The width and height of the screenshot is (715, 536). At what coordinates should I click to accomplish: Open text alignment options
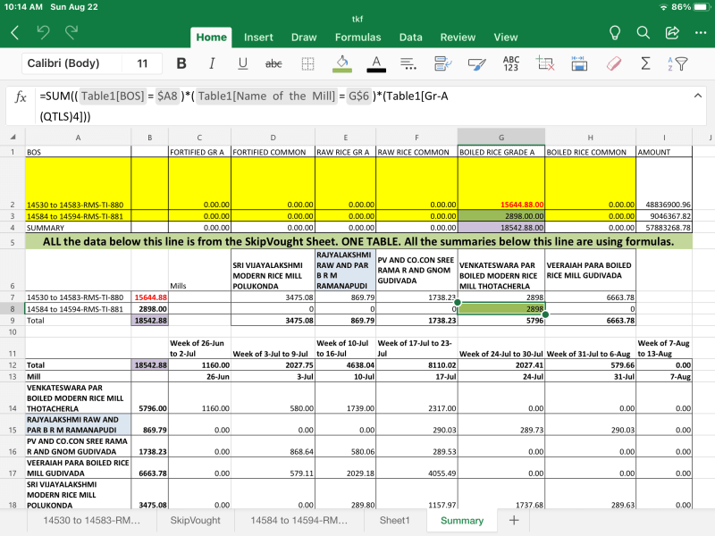(x=408, y=63)
